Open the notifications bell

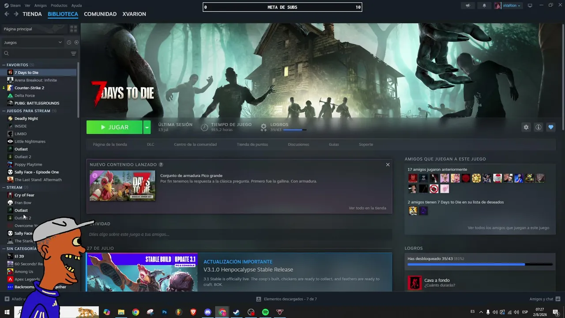pyautogui.click(x=484, y=6)
